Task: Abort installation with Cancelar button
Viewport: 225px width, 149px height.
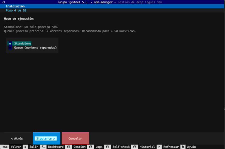Action: click(75, 139)
